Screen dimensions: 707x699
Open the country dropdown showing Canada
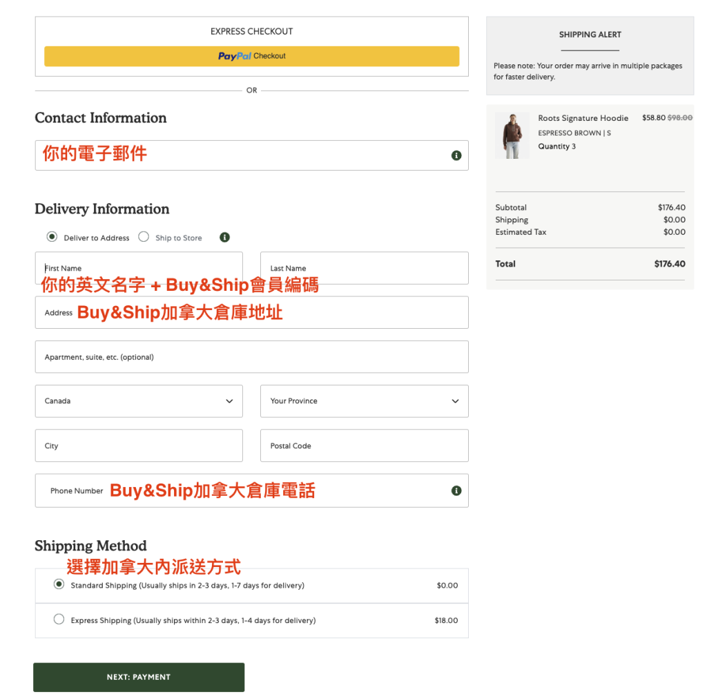138,401
